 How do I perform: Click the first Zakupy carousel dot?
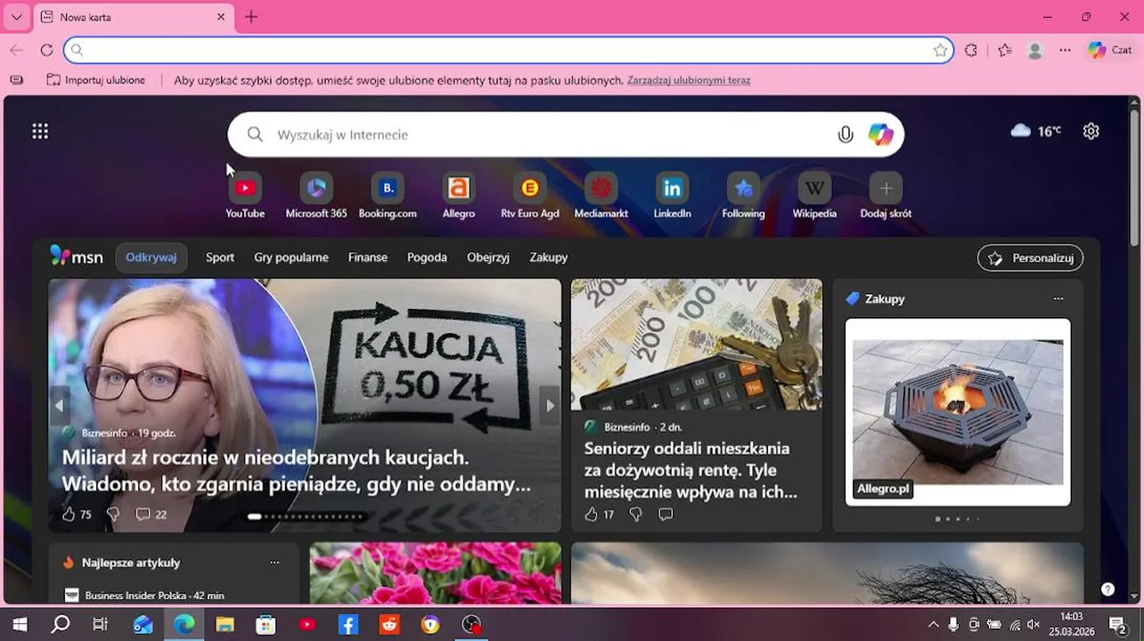937,518
